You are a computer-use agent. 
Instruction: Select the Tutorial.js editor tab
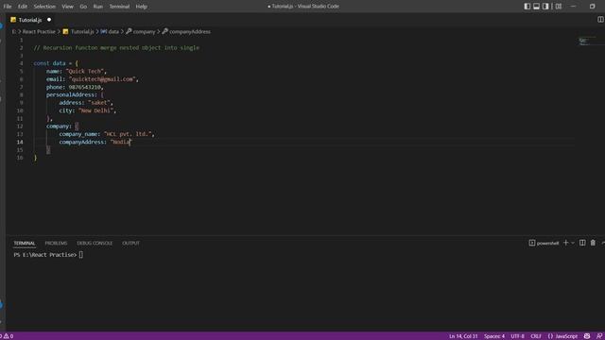pyautogui.click(x=31, y=20)
